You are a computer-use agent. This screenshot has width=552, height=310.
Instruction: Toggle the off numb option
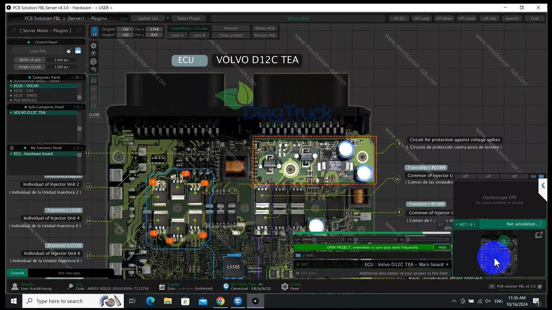[x=467, y=19]
